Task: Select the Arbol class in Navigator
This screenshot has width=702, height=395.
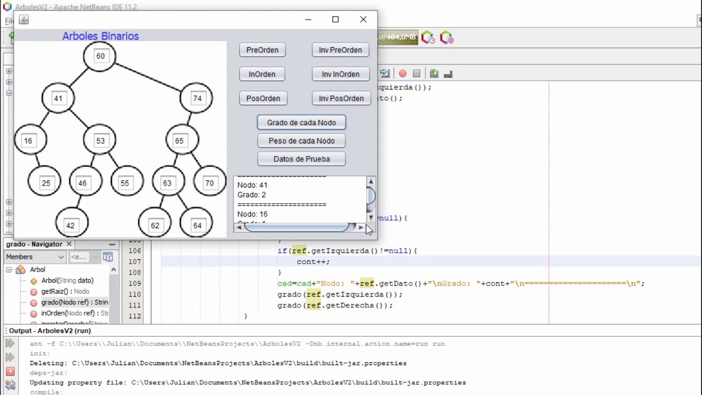Action: click(37, 269)
